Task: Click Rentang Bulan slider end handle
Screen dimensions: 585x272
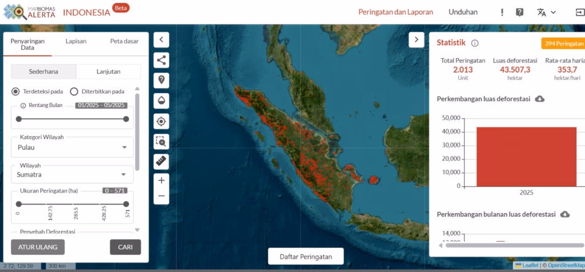Action: tap(126, 119)
